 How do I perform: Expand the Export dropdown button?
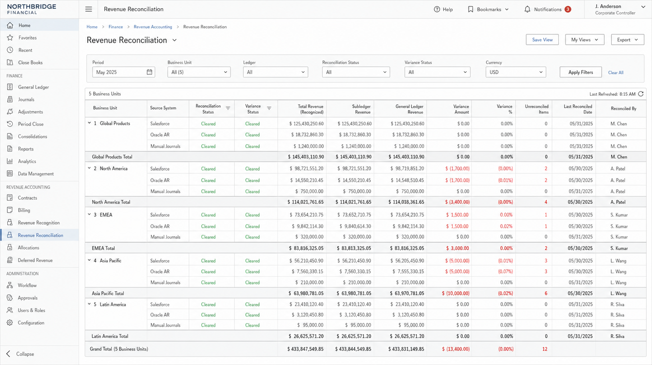[x=627, y=40]
